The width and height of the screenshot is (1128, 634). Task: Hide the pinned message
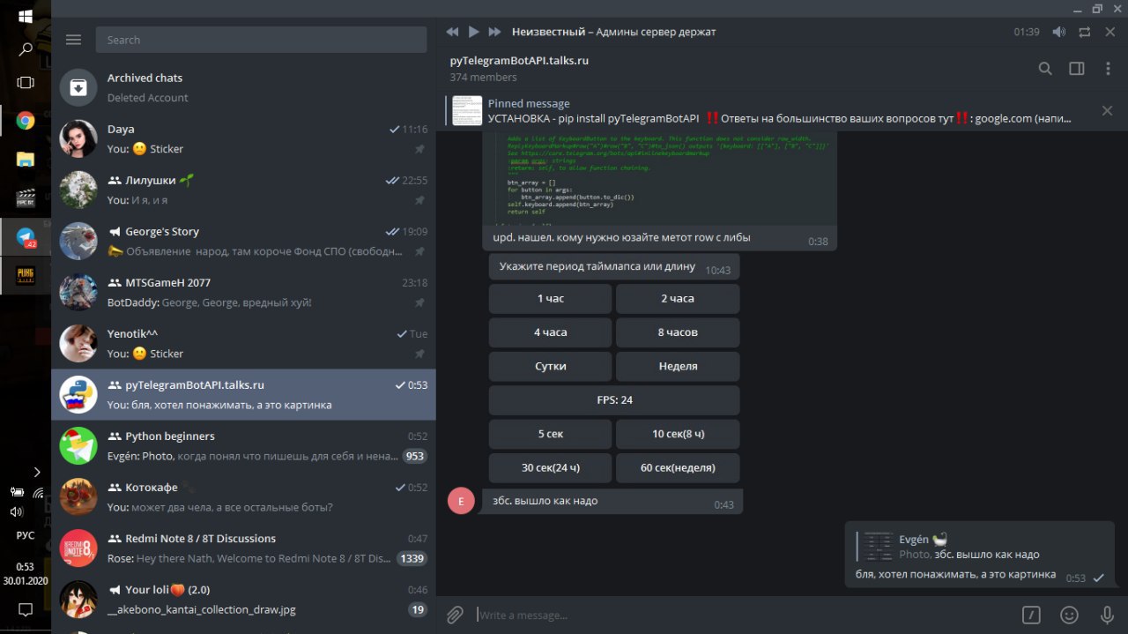[1107, 111]
